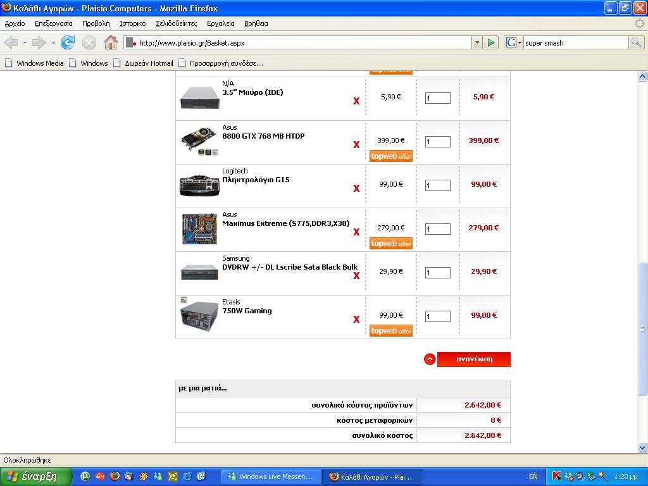Click the vertical scrollbar thumb
Viewport: 648px width, 486px height.
point(643,329)
